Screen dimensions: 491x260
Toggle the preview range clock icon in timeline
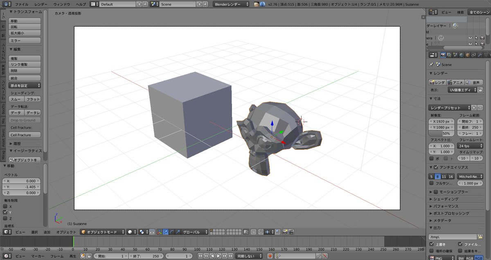(x=83, y=256)
